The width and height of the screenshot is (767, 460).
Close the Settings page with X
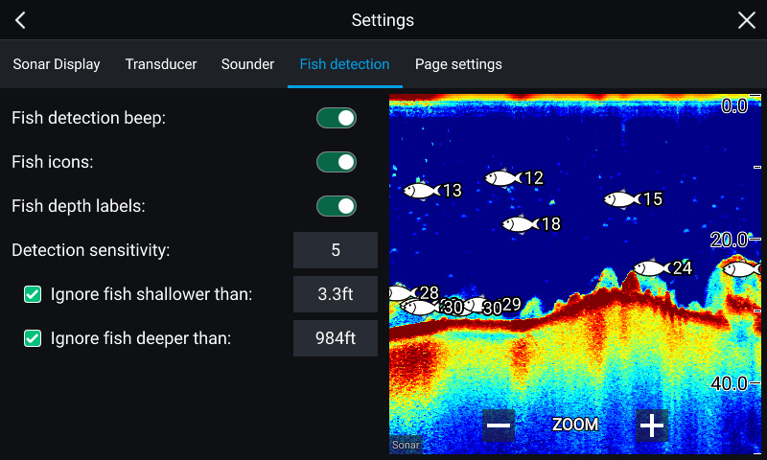(x=746, y=20)
